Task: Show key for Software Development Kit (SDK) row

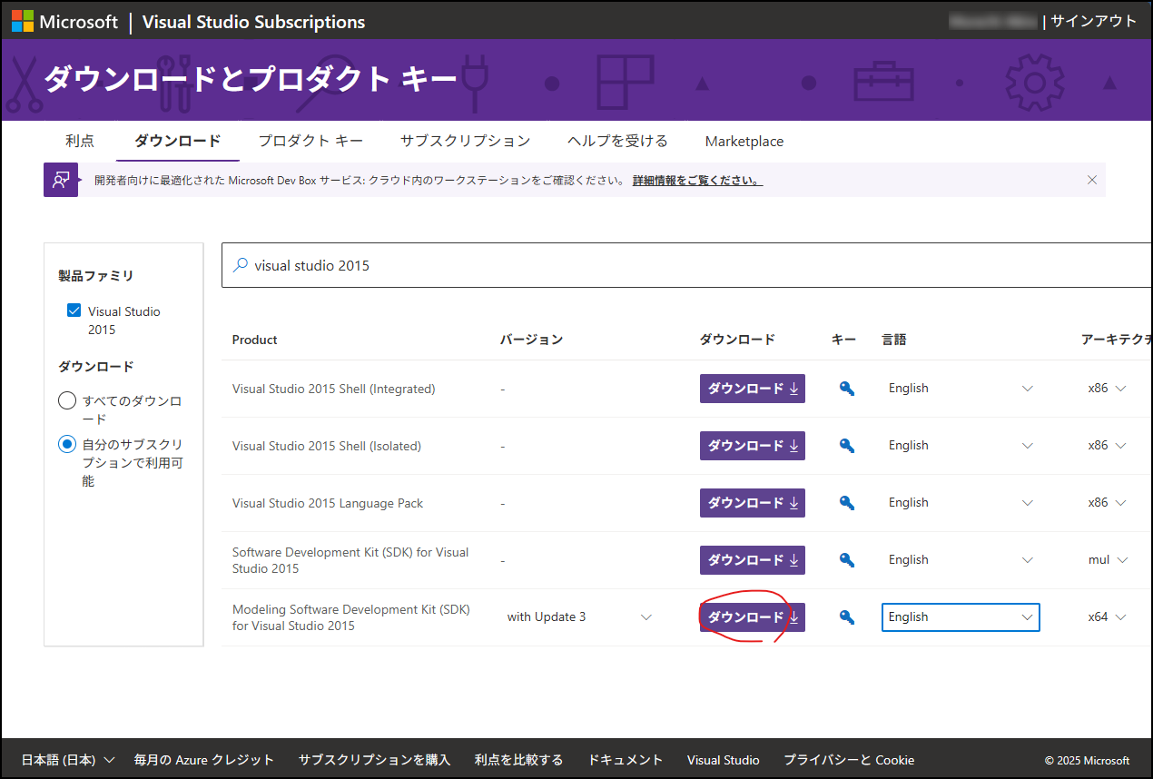Action: point(847,560)
